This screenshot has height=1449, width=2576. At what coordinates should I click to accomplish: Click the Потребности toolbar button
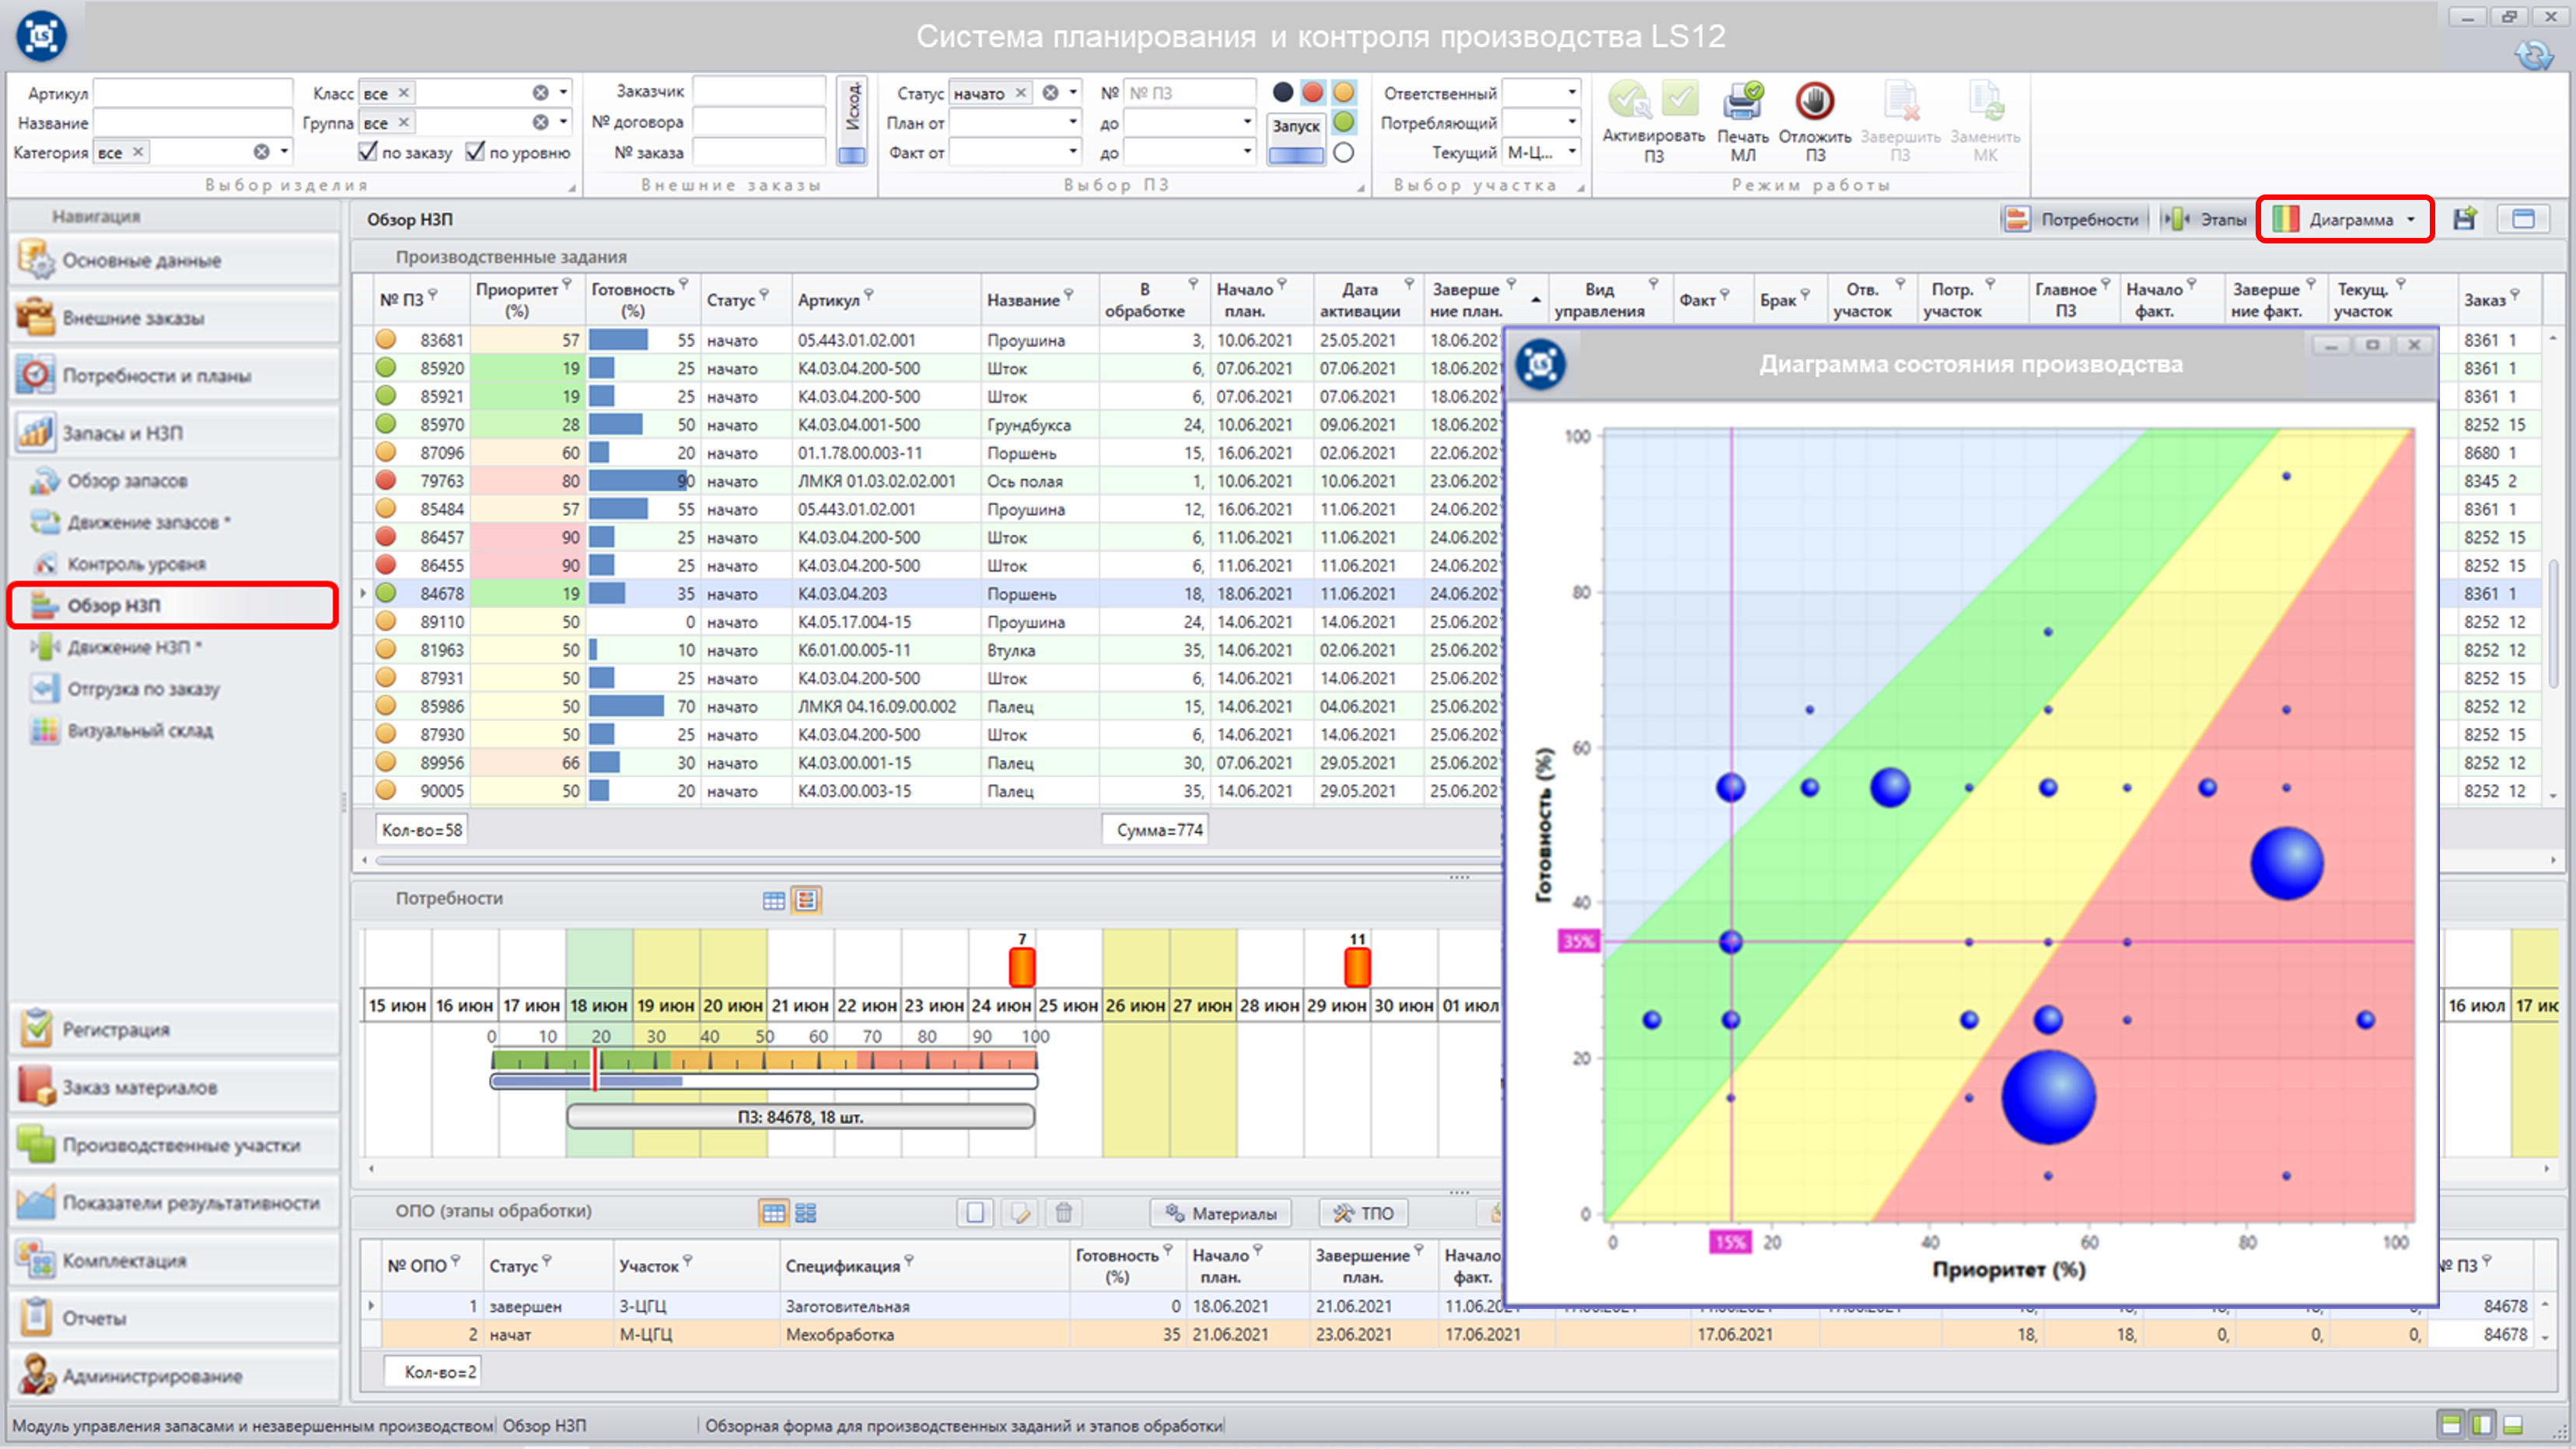[2073, 219]
